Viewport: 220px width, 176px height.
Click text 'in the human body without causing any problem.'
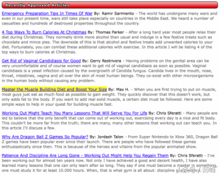pos(48,81)
